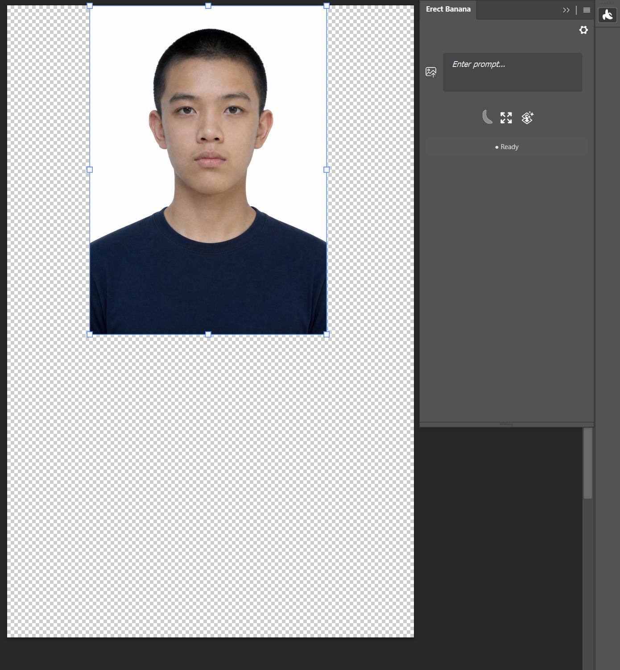The image size is (620, 670).
Task: Click the top-middle transform handle
Action: [x=208, y=6]
